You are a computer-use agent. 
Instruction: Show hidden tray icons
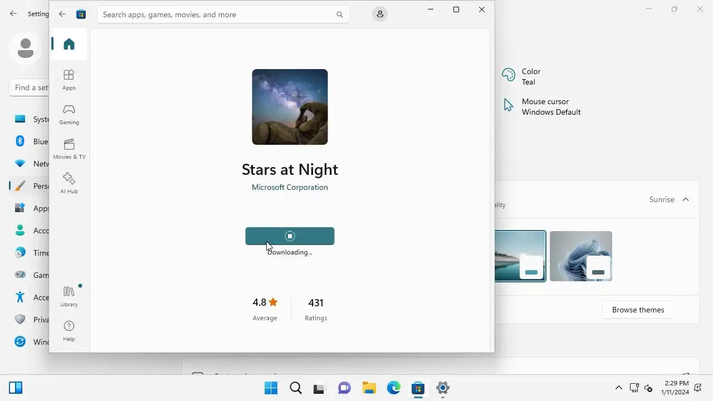pyautogui.click(x=619, y=388)
